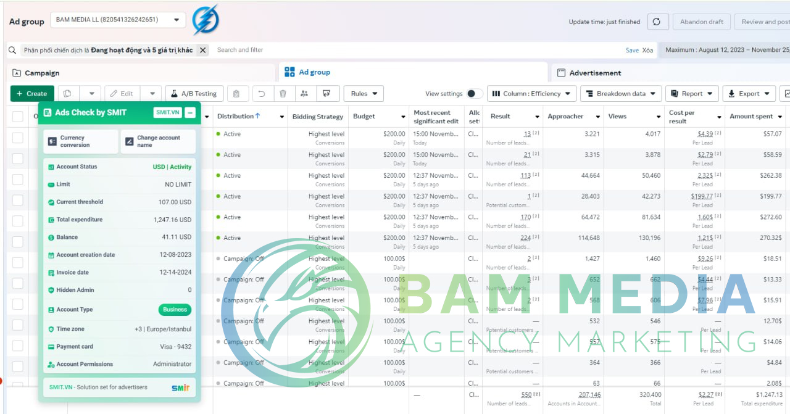
Task: Switch to the Campaign tab
Action: 141,73
